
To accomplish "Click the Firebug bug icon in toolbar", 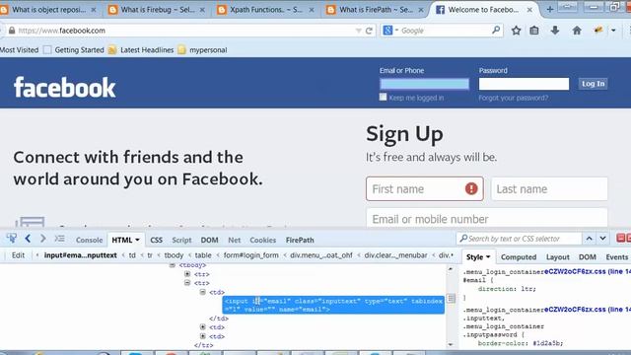I will (598, 31).
